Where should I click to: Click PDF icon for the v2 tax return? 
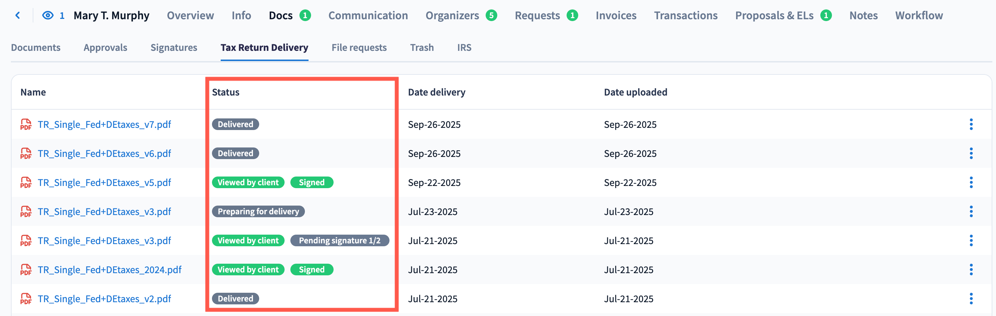(x=26, y=299)
